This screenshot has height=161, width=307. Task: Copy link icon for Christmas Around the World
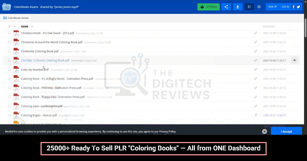[256, 42]
